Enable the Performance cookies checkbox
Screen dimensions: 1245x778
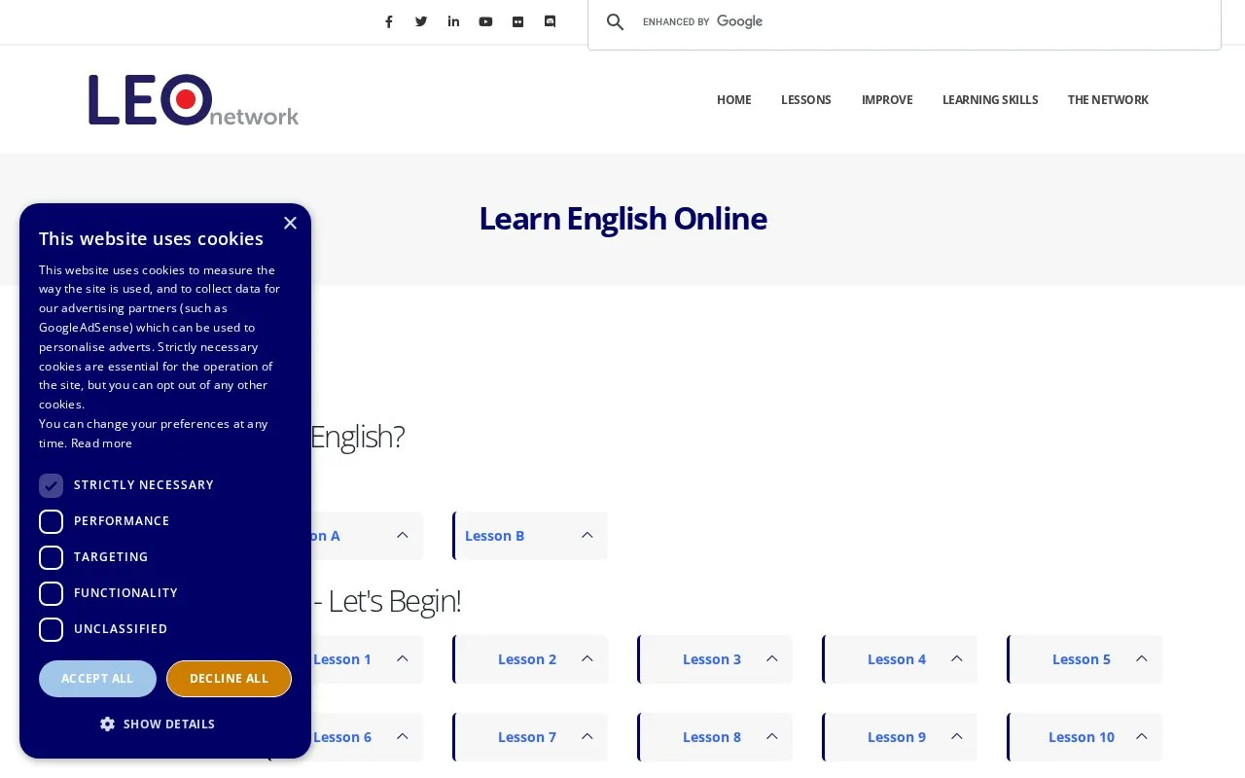51,521
